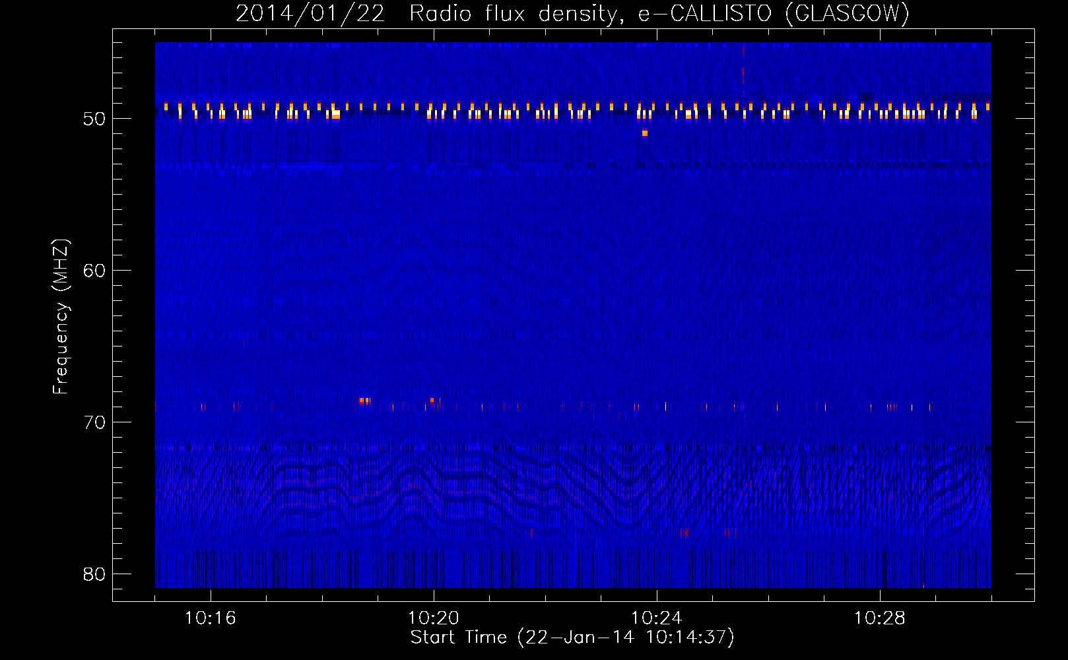Click the 60 frequency tick label
Screen dimensions: 1068x660
pyautogui.click(x=95, y=271)
